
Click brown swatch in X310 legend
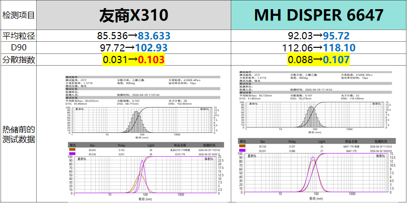(x=72, y=150)
